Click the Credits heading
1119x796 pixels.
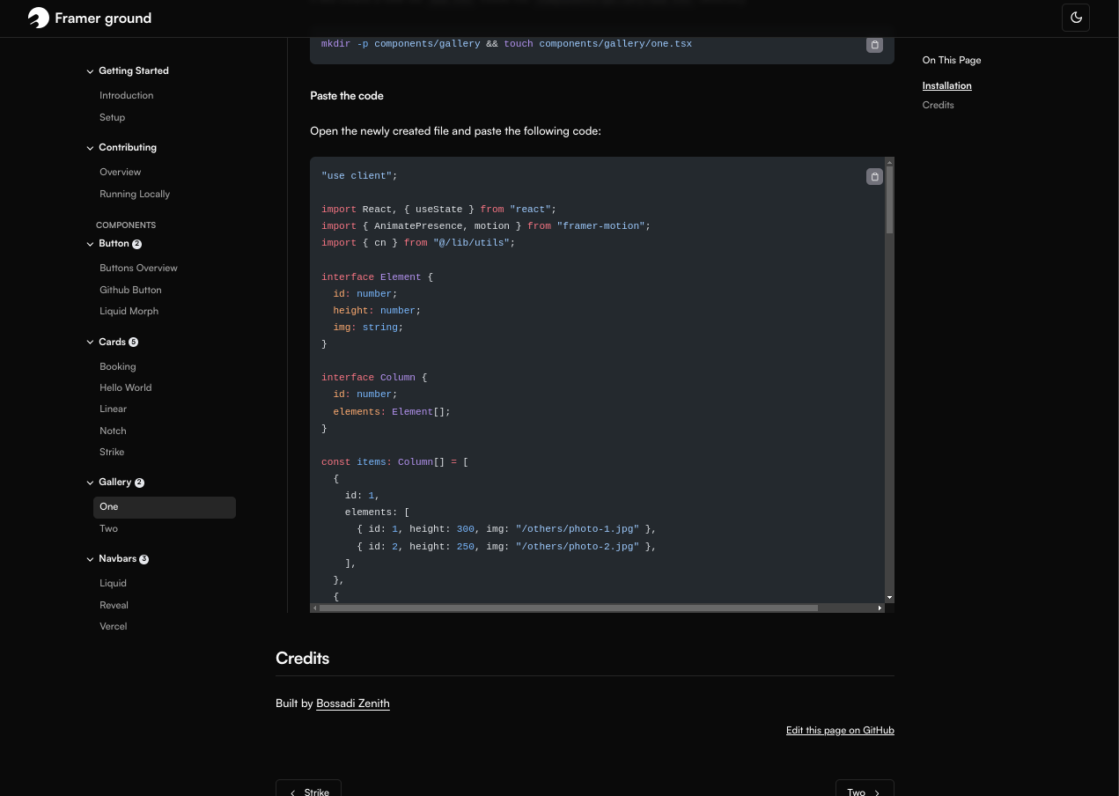click(302, 659)
